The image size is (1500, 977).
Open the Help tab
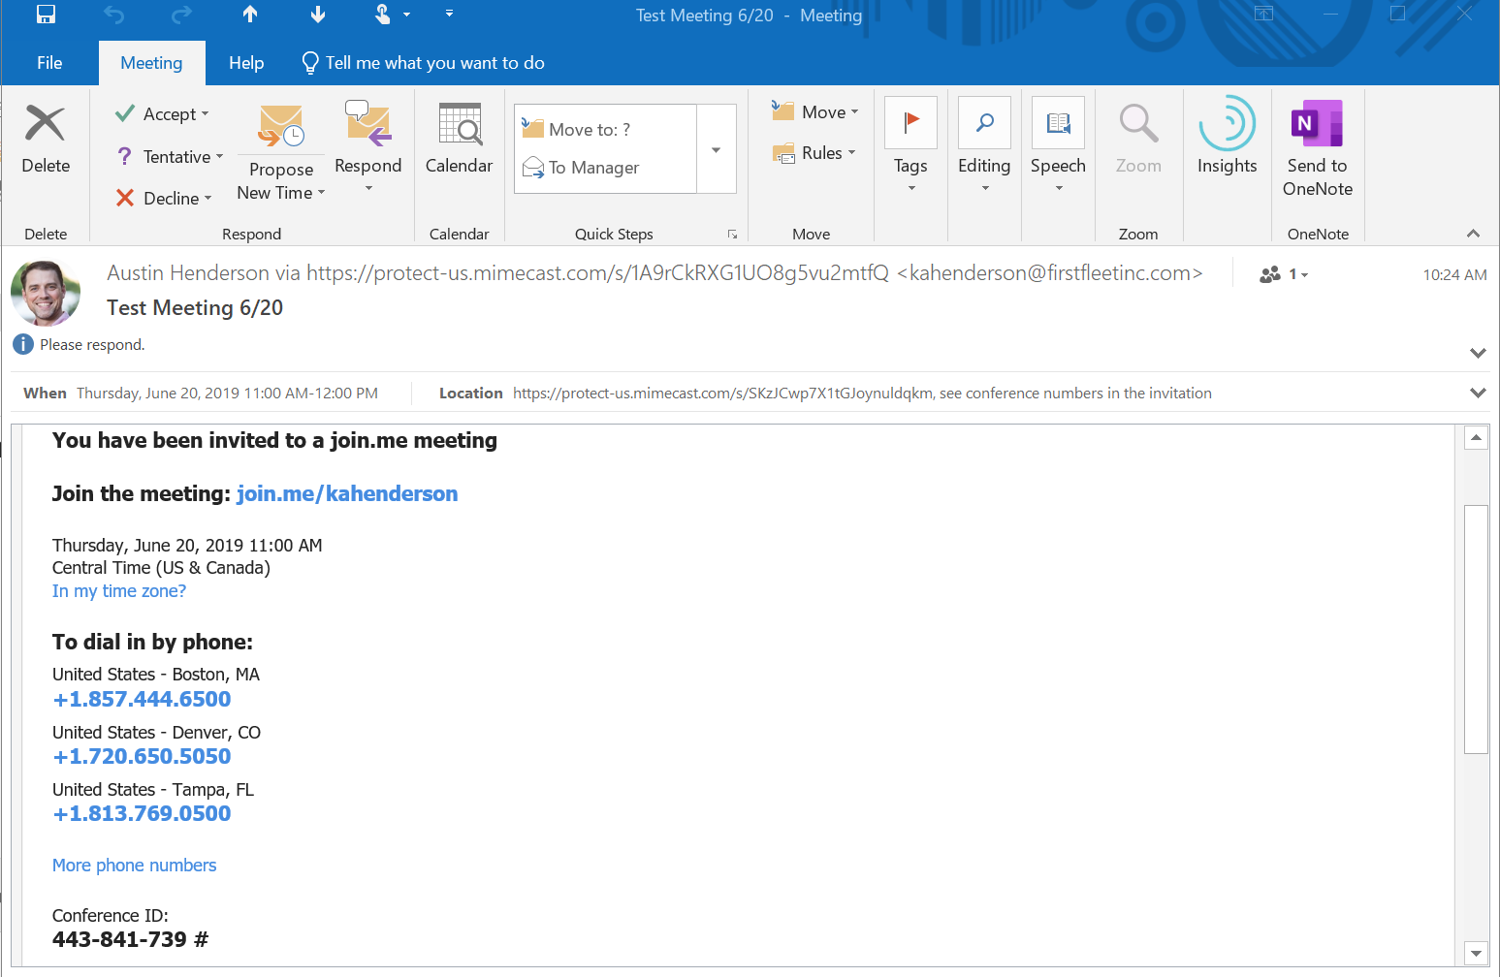point(246,63)
